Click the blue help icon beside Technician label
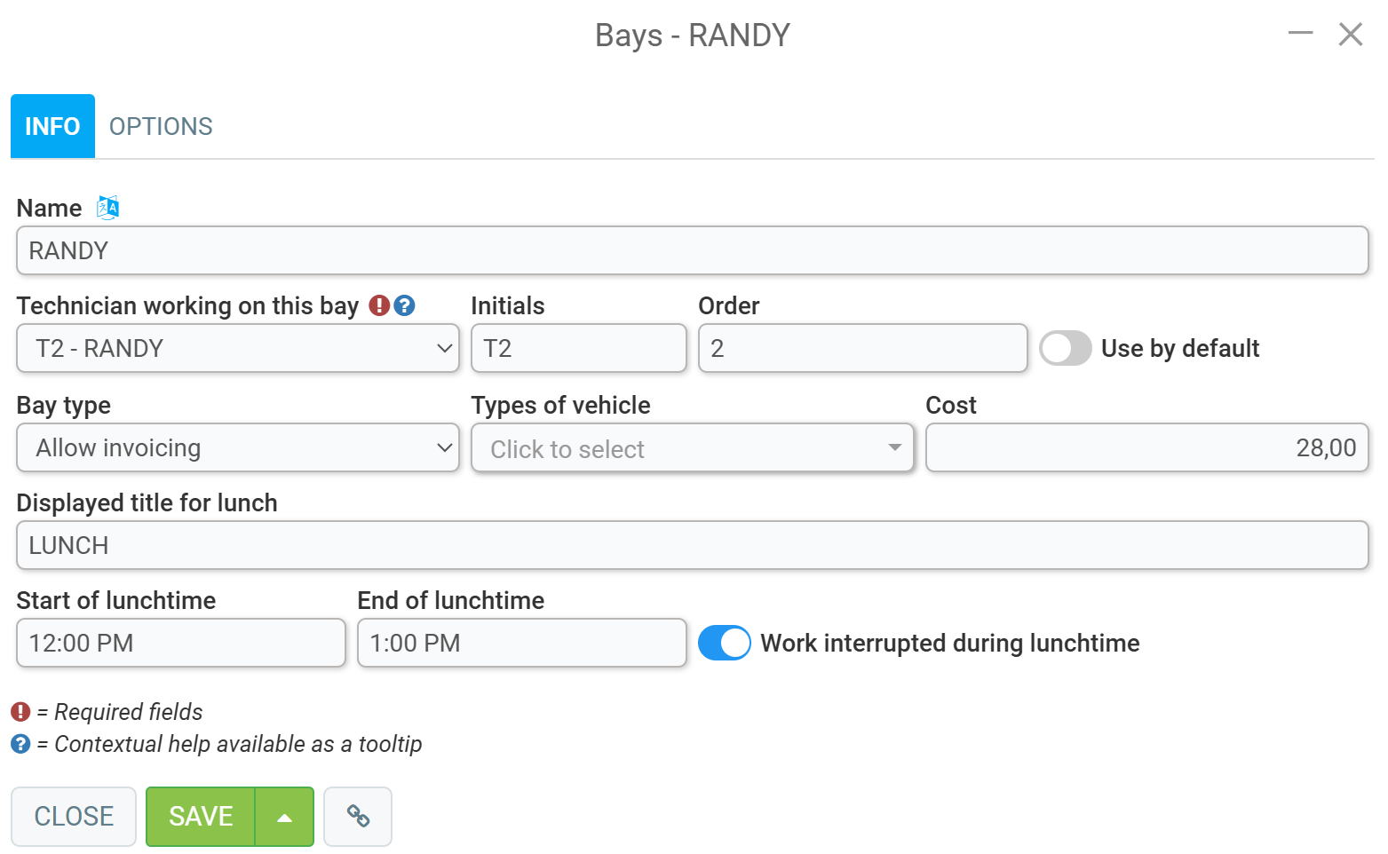 [404, 305]
